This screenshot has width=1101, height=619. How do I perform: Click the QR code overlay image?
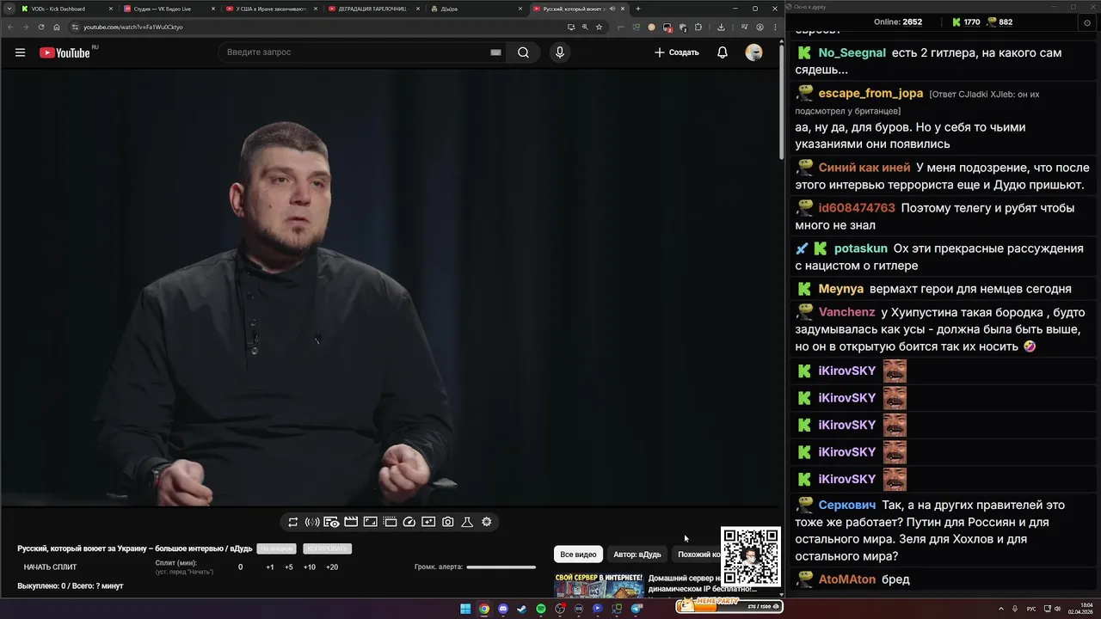click(x=750, y=557)
